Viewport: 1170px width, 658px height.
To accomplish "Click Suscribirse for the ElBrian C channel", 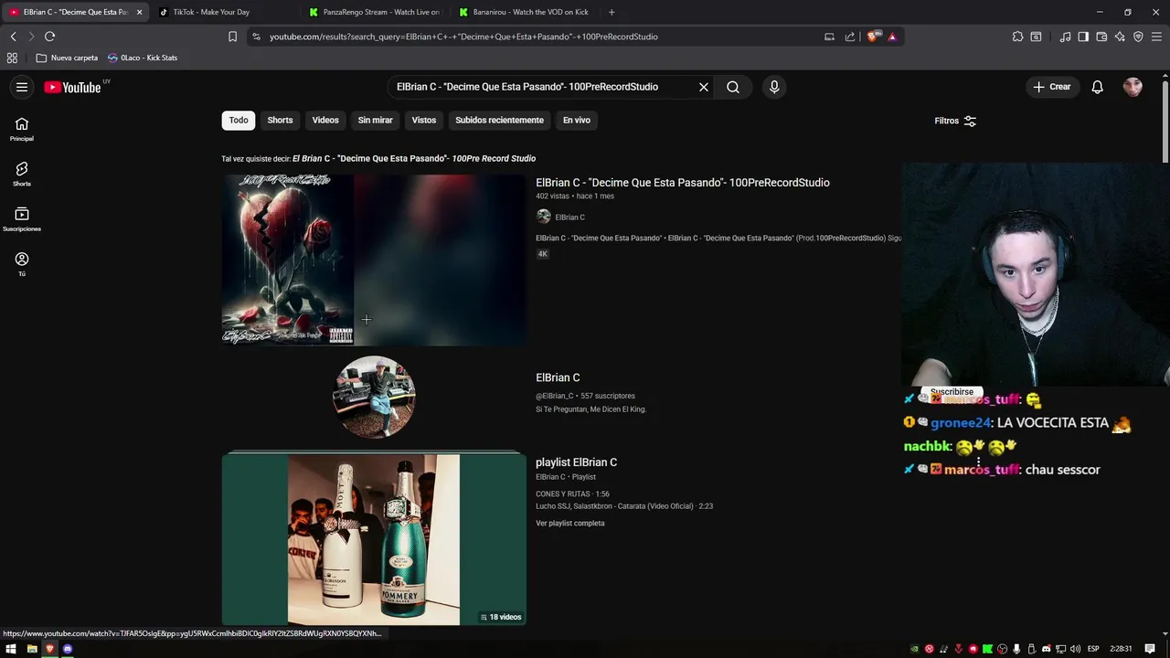I will 952,391.
